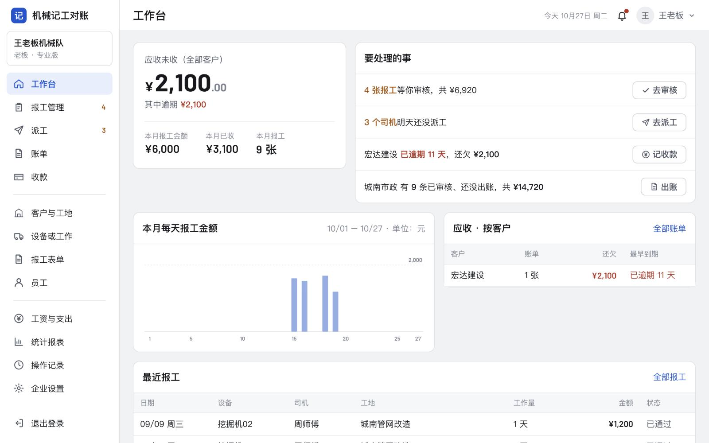Click the 4 张报工 highlighted text
The width and height of the screenshot is (709, 443).
click(380, 90)
